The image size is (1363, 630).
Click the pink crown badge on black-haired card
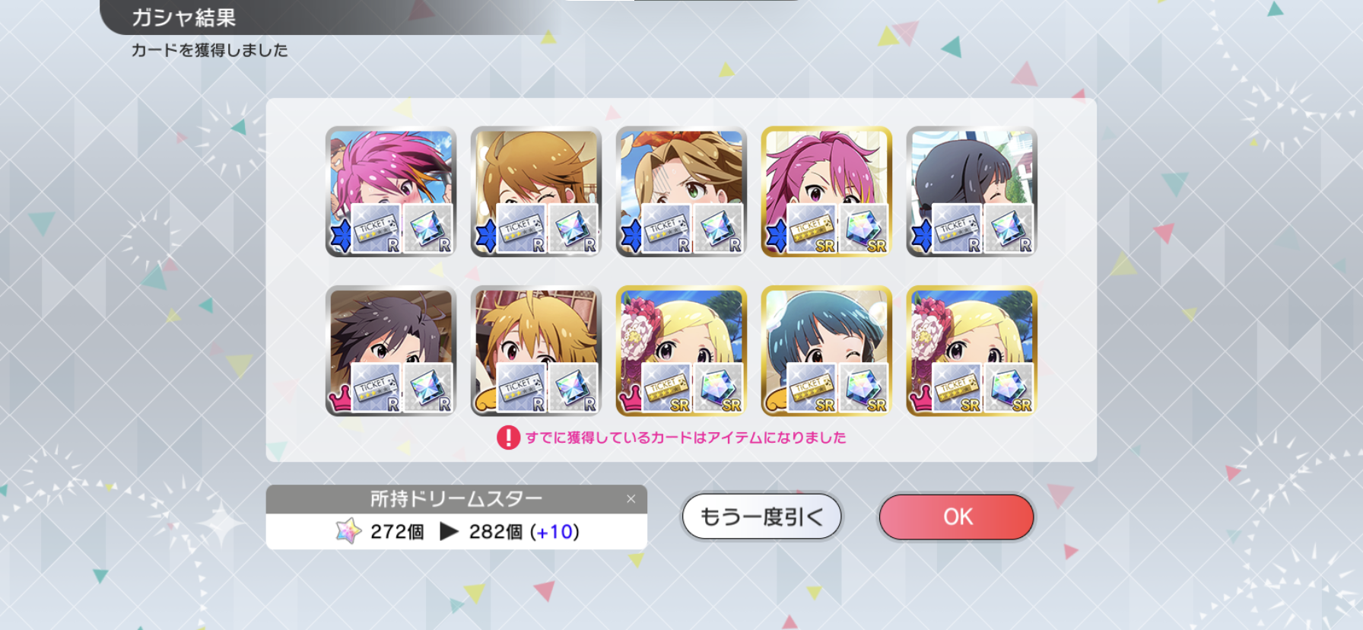click(339, 399)
